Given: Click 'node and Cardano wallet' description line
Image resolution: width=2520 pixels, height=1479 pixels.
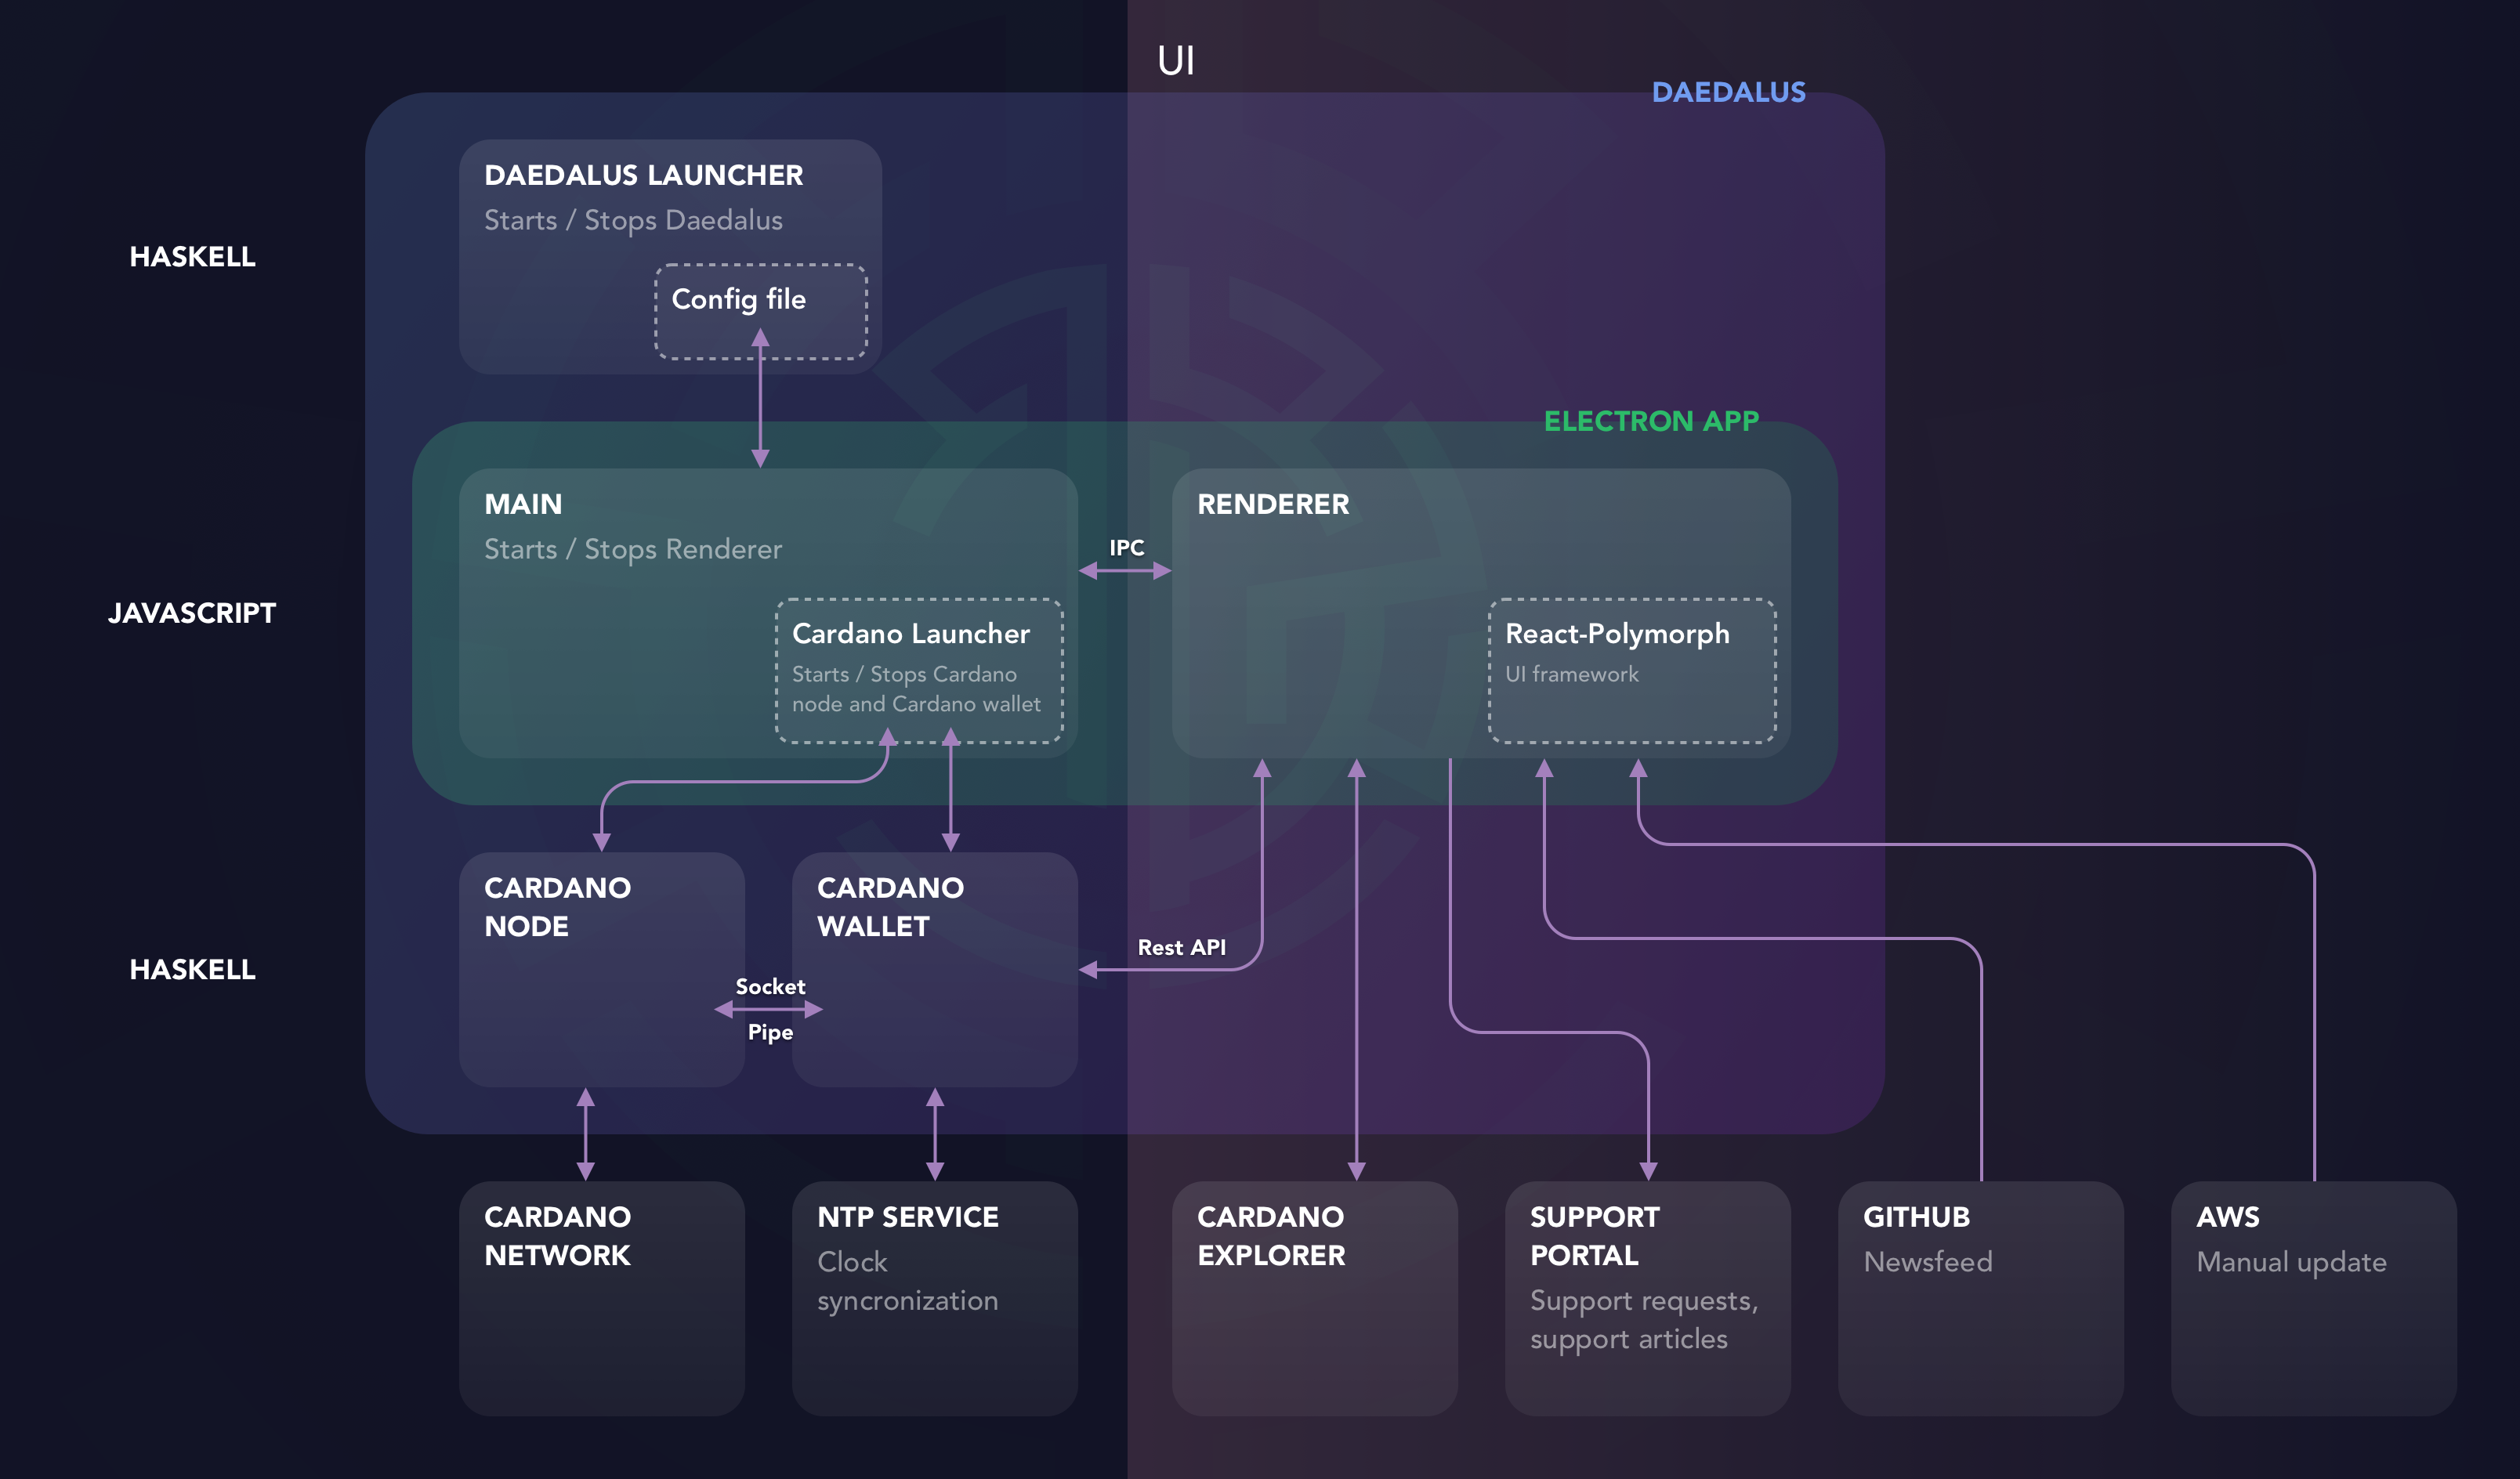Looking at the screenshot, I should pyautogui.click(x=916, y=704).
